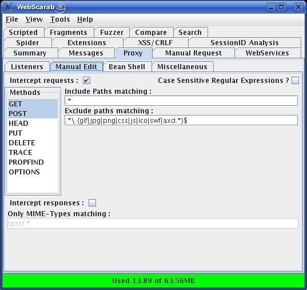Switch to the Listeners tab
This screenshot has height=290, width=307.
[x=27, y=67]
